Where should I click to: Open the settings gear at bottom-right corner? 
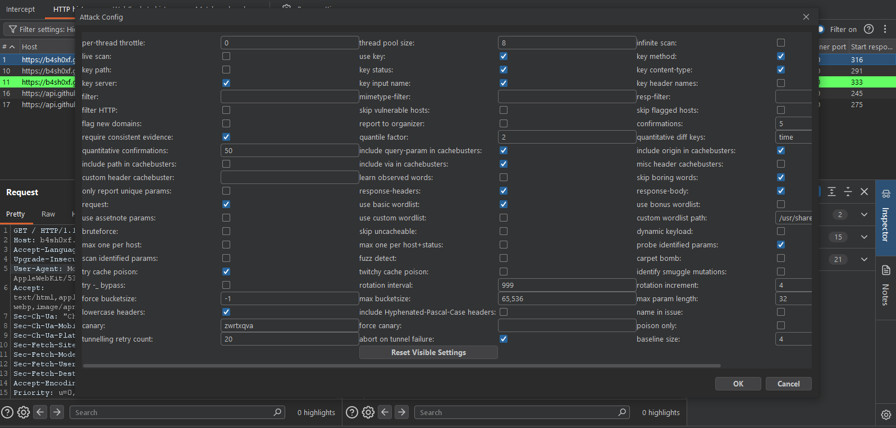[x=886, y=415]
